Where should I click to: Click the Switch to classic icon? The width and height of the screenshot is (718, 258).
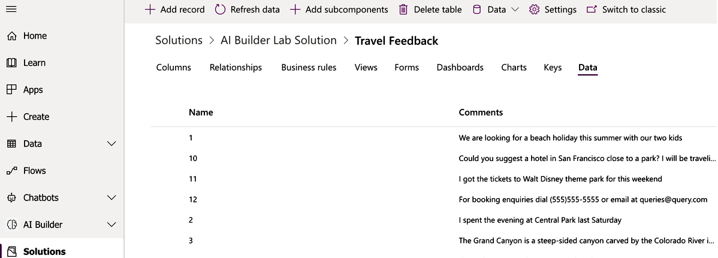point(592,10)
